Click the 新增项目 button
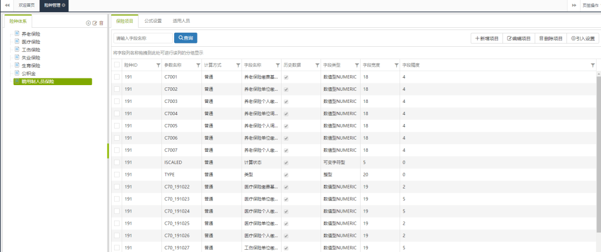 coord(486,38)
